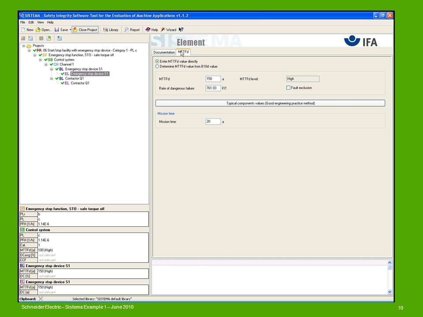Enable the Fault exclusion checkbox
The width and height of the screenshot is (423, 317).
pyautogui.click(x=288, y=88)
